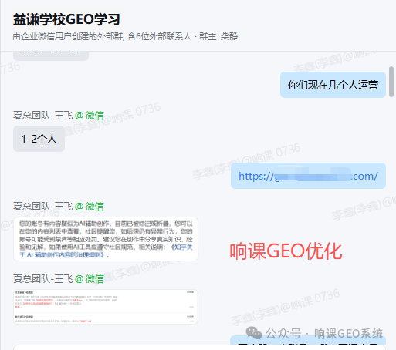Open the blurred https link message
Image resolution: width=396 pixels, height=350 pixels.
308,176
